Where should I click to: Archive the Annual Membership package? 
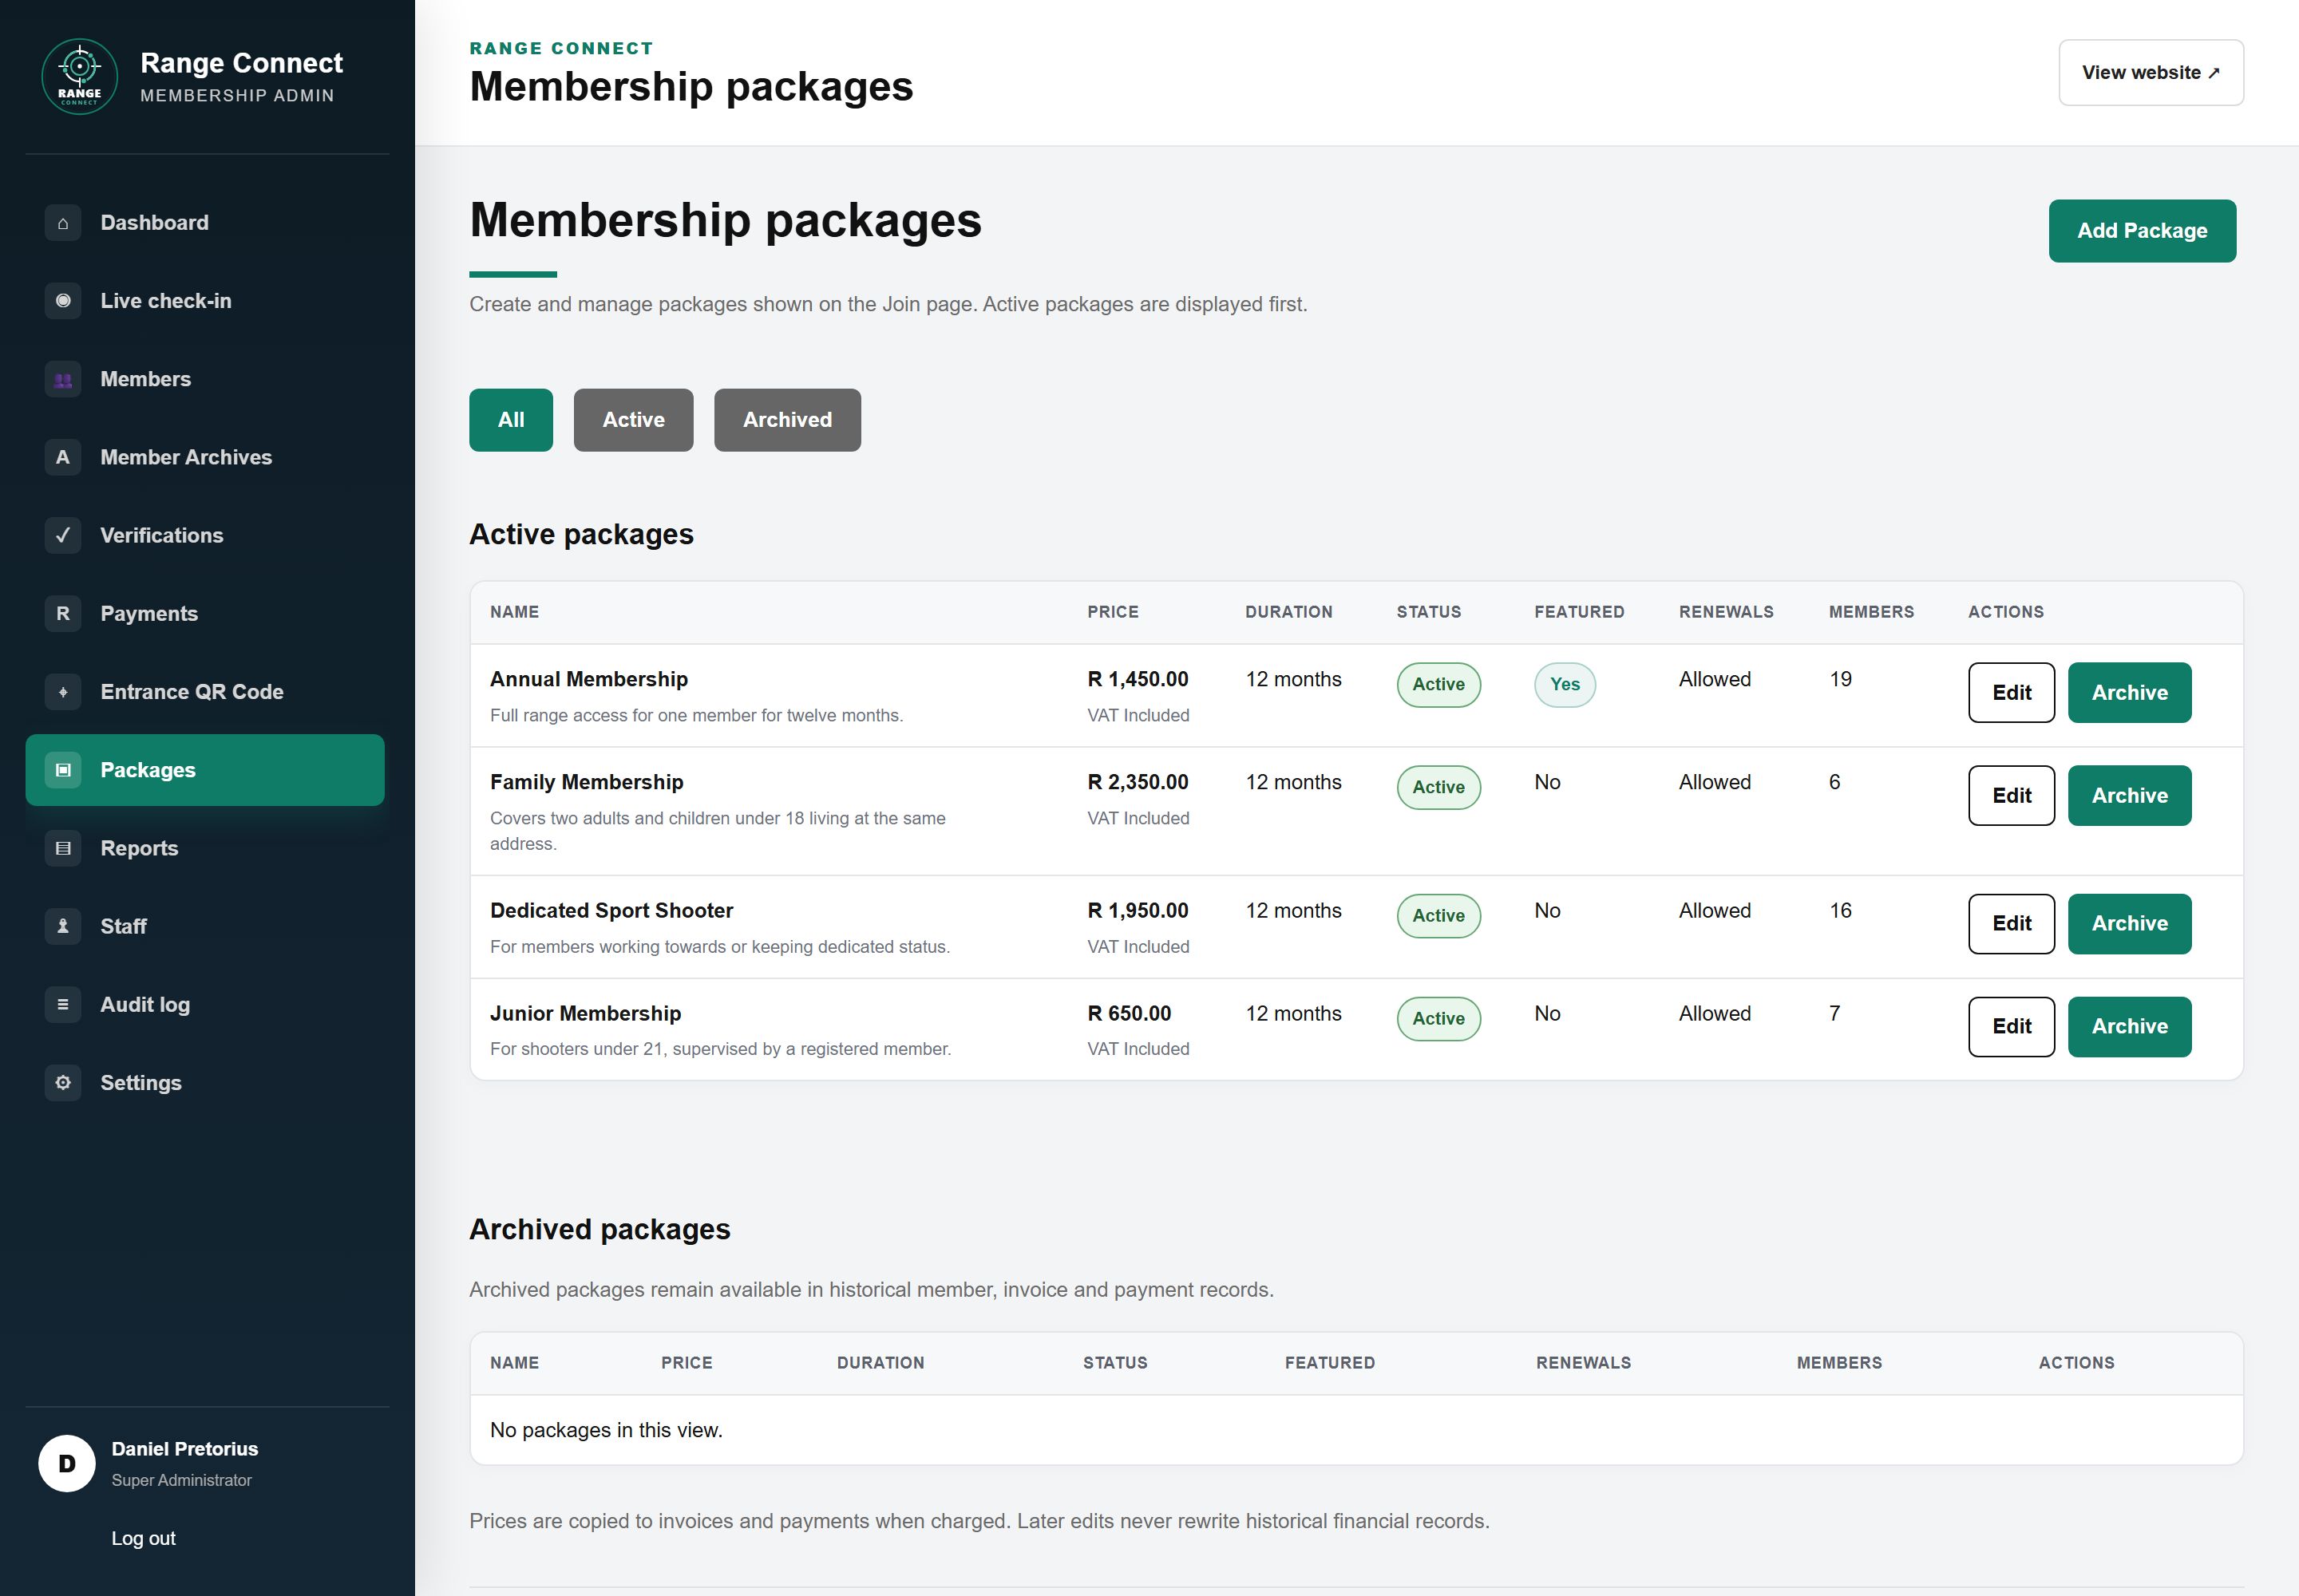point(2129,693)
